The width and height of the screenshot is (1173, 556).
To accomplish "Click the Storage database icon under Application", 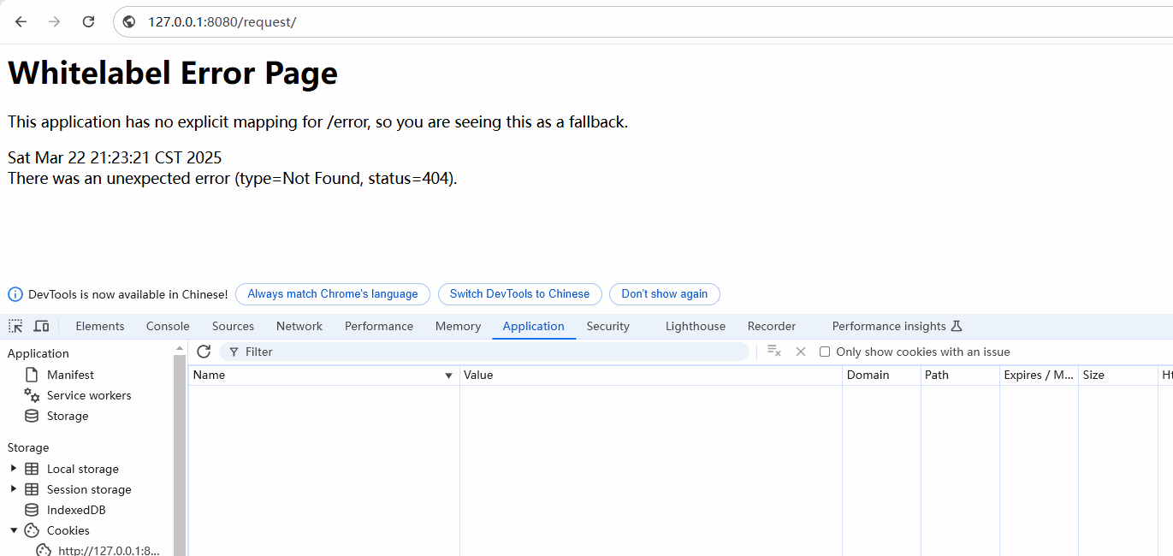I will click(32, 416).
